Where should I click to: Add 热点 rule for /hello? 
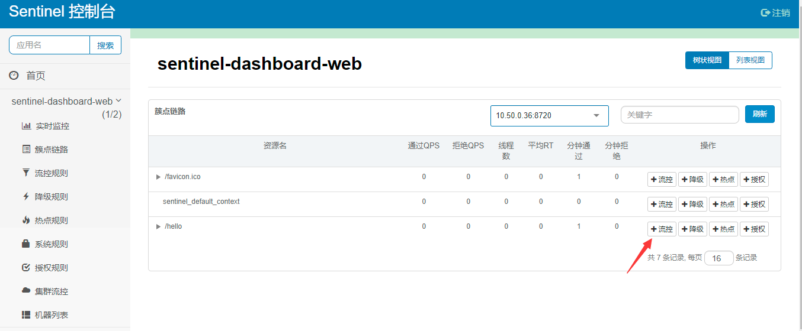pos(723,229)
